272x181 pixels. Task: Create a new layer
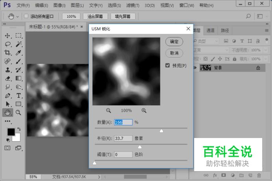(250, 175)
